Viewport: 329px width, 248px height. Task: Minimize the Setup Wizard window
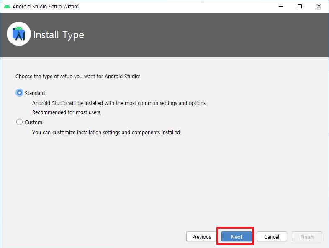coord(281,7)
